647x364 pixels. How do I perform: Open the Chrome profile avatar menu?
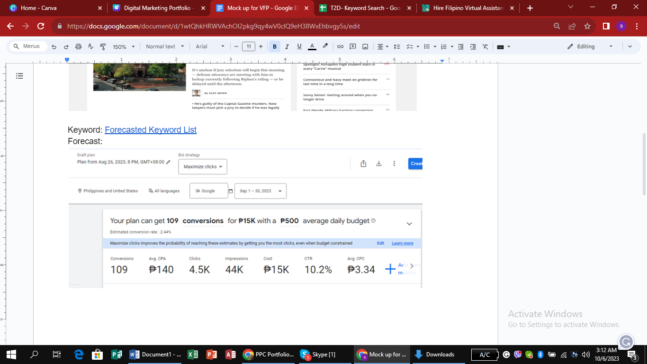tap(621, 27)
